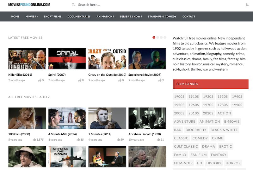The height and width of the screenshot is (170, 253).
Task: Select the Fantasy genre tag
Action: (x=219, y=155)
